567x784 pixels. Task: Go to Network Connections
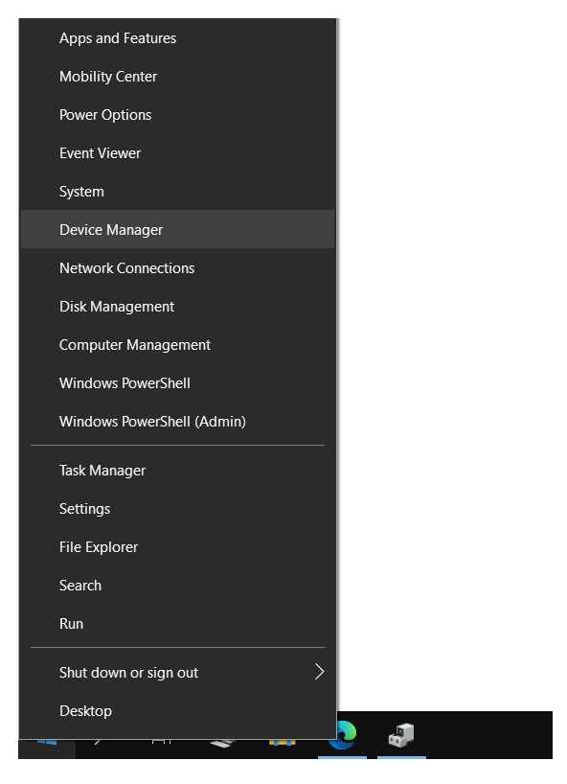tap(177, 268)
